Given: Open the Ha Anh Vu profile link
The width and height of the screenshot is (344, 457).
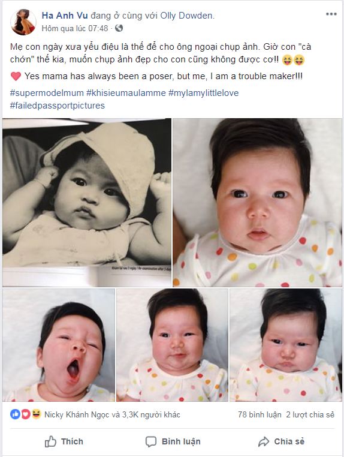Looking at the screenshot, I should click(65, 16).
